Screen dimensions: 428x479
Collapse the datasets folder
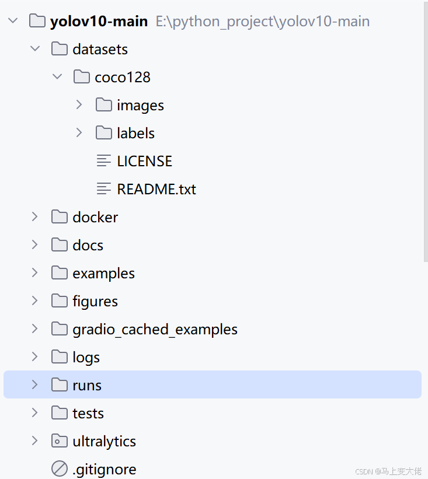pyautogui.click(x=35, y=48)
